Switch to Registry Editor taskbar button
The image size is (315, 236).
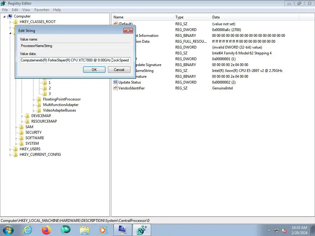(142, 230)
